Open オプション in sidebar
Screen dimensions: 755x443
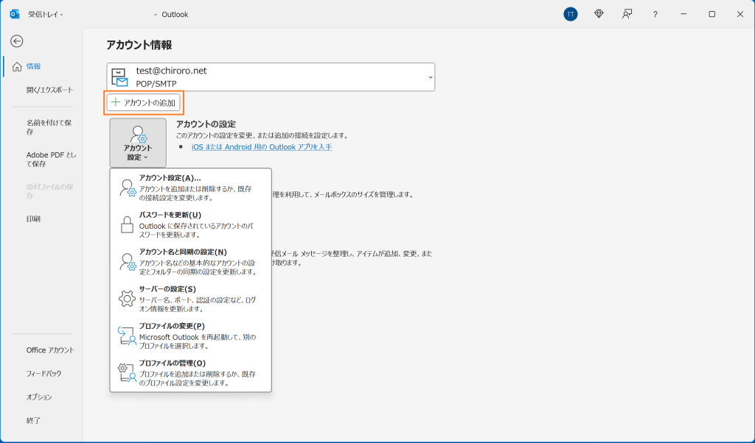[x=39, y=397]
